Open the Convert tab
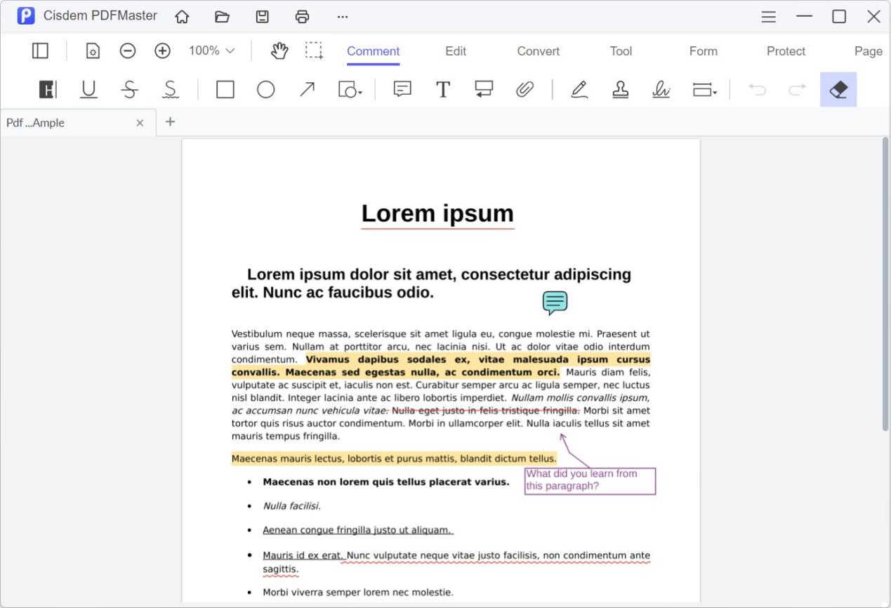This screenshot has width=891, height=608. (539, 51)
